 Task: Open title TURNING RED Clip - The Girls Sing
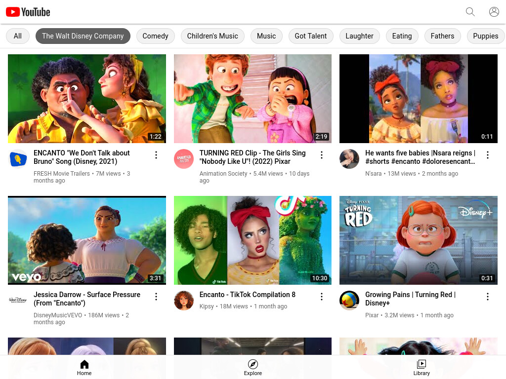tap(253, 157)
